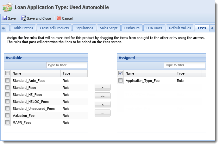Sort Available grid by Name column
Viewport: 220px width, 146px height.
coord(36,73)
